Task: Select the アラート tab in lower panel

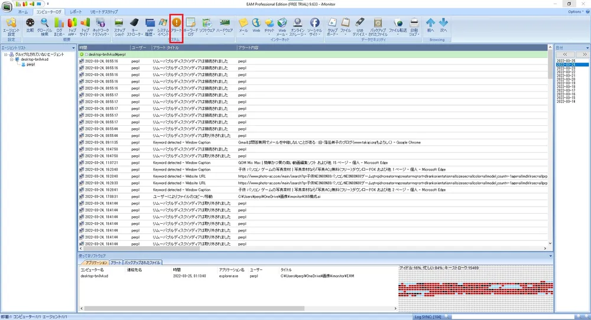Action: point(116,262)
